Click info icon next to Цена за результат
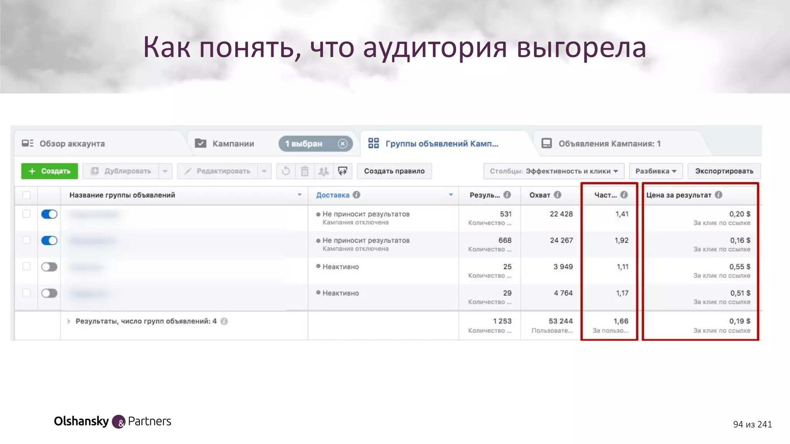Image resolution: width=790 pixels, height=444 pixels. 718,195
